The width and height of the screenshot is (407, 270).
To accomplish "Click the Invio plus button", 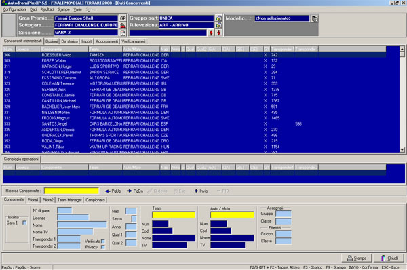I will (x=201, y=191).
